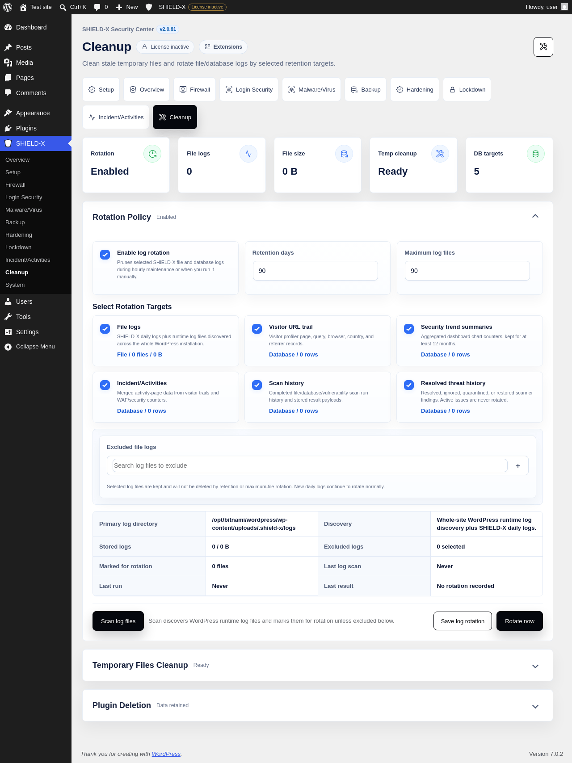Click the user avatar next to Howdy
This screenshot has width=572, height=763.
pos(564,7)
